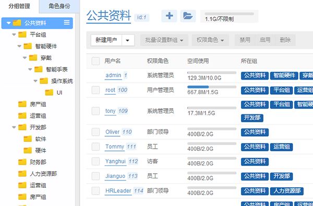Image resolution: width=313 pixels, height=206 pixels.
Task: Click the UI folder icon
Action: tap(50, 93)
